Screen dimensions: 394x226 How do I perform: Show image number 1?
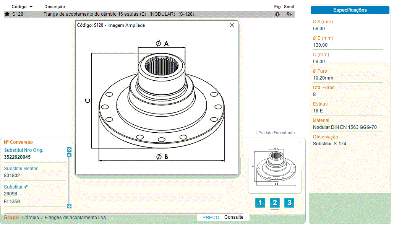pos(260,203)
